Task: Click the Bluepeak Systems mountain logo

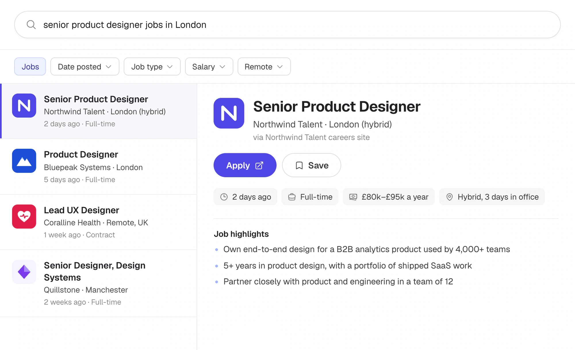Action: [24, 161]
